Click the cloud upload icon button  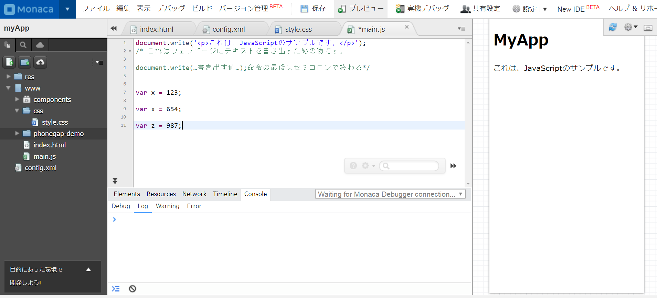(40, 62)
